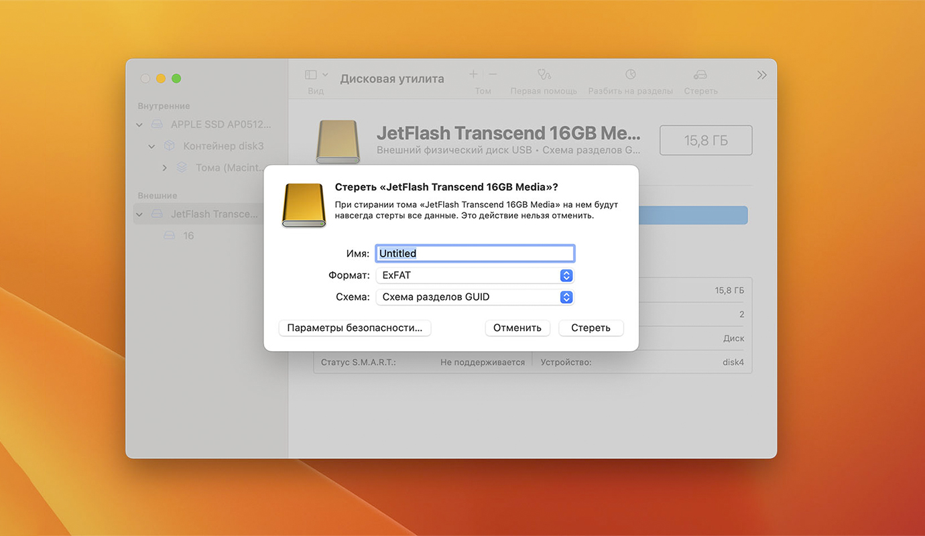Click the Отменить button
This screenshot has width=925, height=536.
(517, 328)
